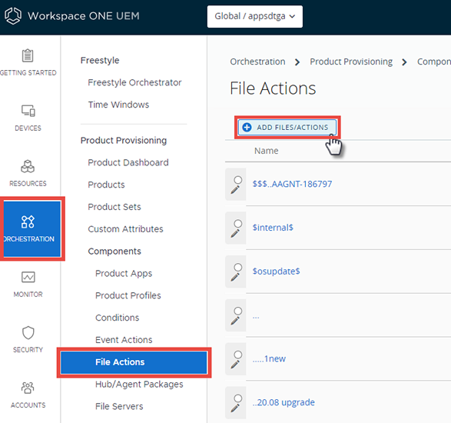Select the Freestyle heading
Viewport: 451px width, 423px height.
[100, 60]
